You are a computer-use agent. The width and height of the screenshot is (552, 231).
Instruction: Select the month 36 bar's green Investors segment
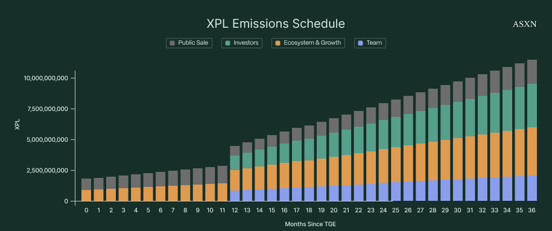(x=532, y=106)
